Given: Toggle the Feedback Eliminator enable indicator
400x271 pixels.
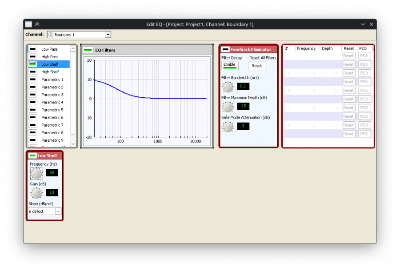Looking at the screenshot, I should [225, 49].
